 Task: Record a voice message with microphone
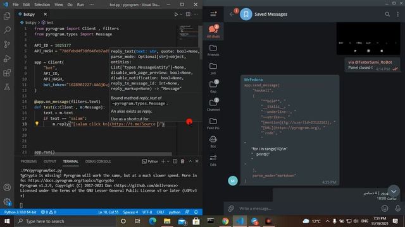tap(398, 208)
